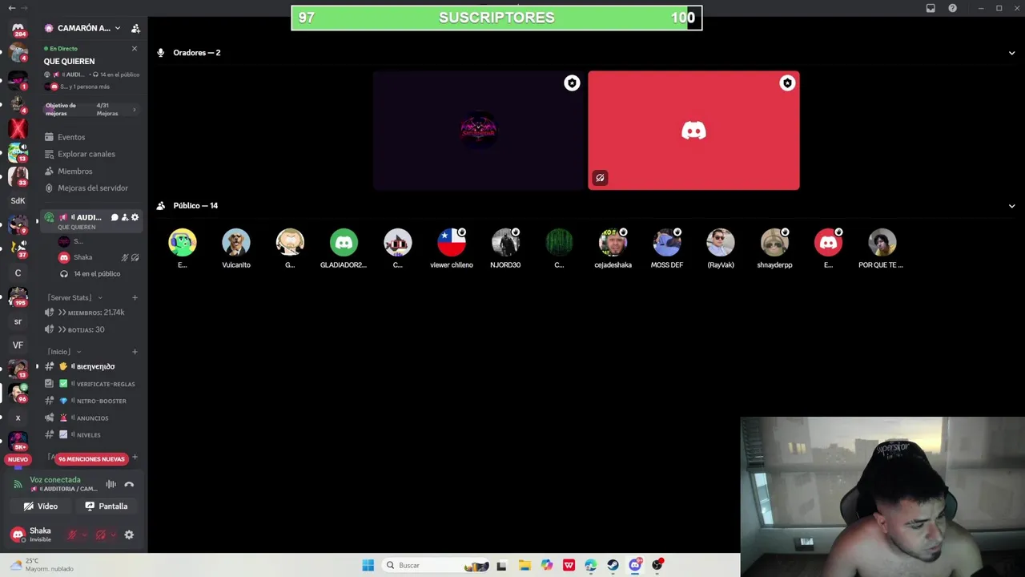The height and width of the screenshot is (577, 1025).
Task: Turn on camera with Vídeo button
Action: [x=41, y=506]
